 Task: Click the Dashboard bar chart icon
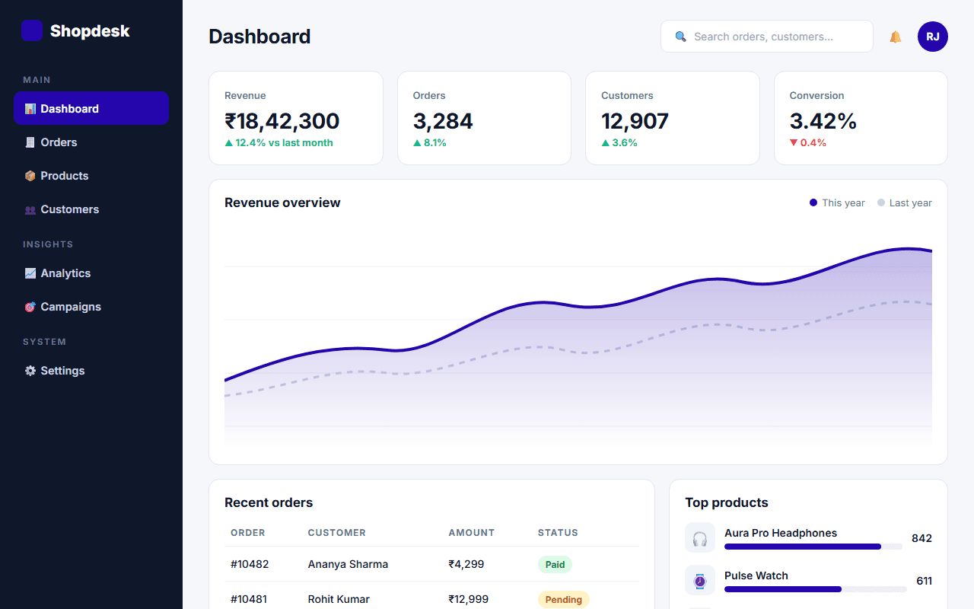click(x=30, y=109)
